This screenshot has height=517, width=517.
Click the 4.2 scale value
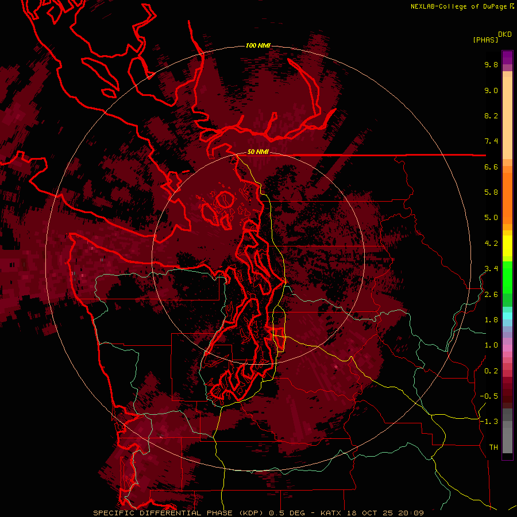[491, 244]
